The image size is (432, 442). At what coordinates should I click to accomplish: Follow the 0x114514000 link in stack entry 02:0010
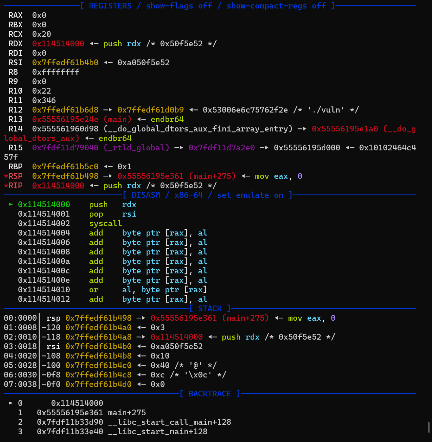coord(176,337)
